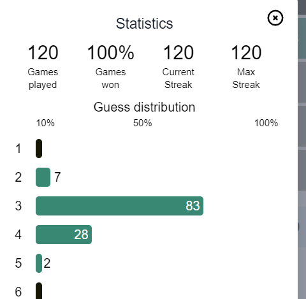Screen dimensions: 306x299
Task: Click the 100% Games won value
Action: [x=110, y=52]
